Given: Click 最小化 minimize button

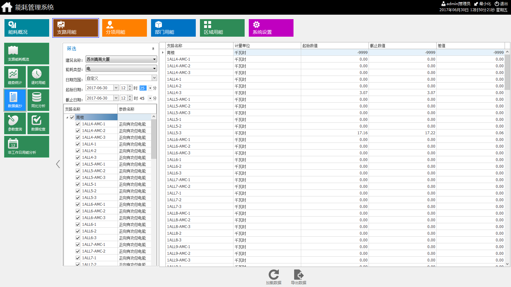Looking at the screenshot, I should point(482,4).
